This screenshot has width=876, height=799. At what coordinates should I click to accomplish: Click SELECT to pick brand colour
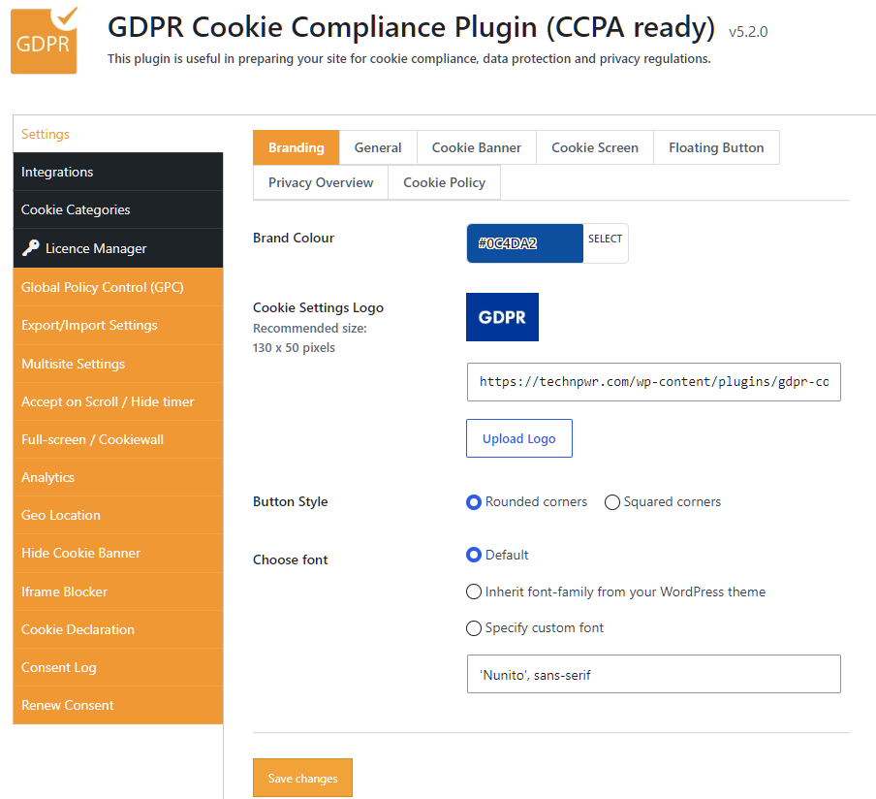[x=605, y=239]
